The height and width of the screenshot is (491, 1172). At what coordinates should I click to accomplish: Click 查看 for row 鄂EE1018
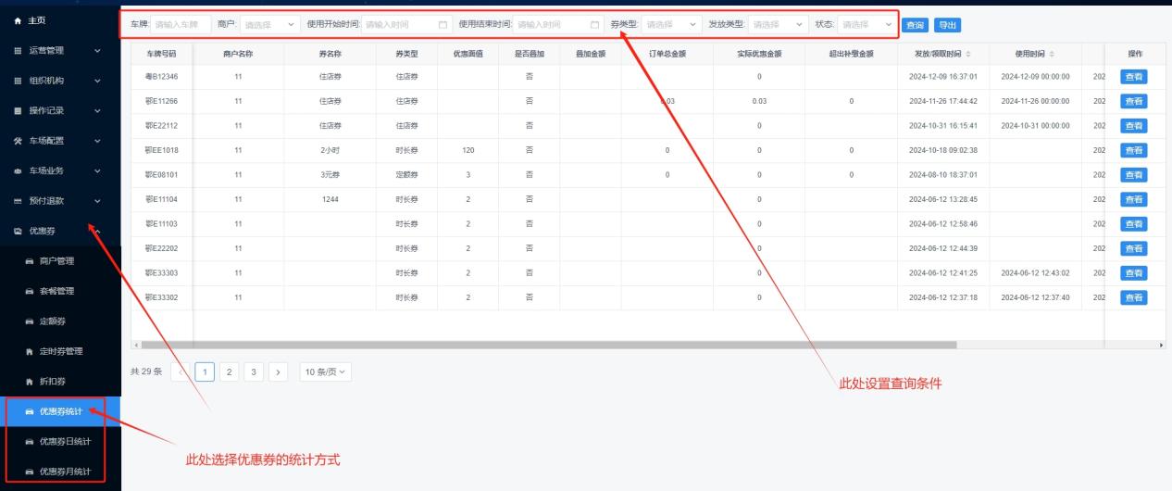click(1133, 150)
